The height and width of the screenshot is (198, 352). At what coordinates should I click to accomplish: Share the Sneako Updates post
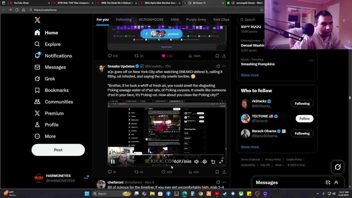[x=224, y=172]
